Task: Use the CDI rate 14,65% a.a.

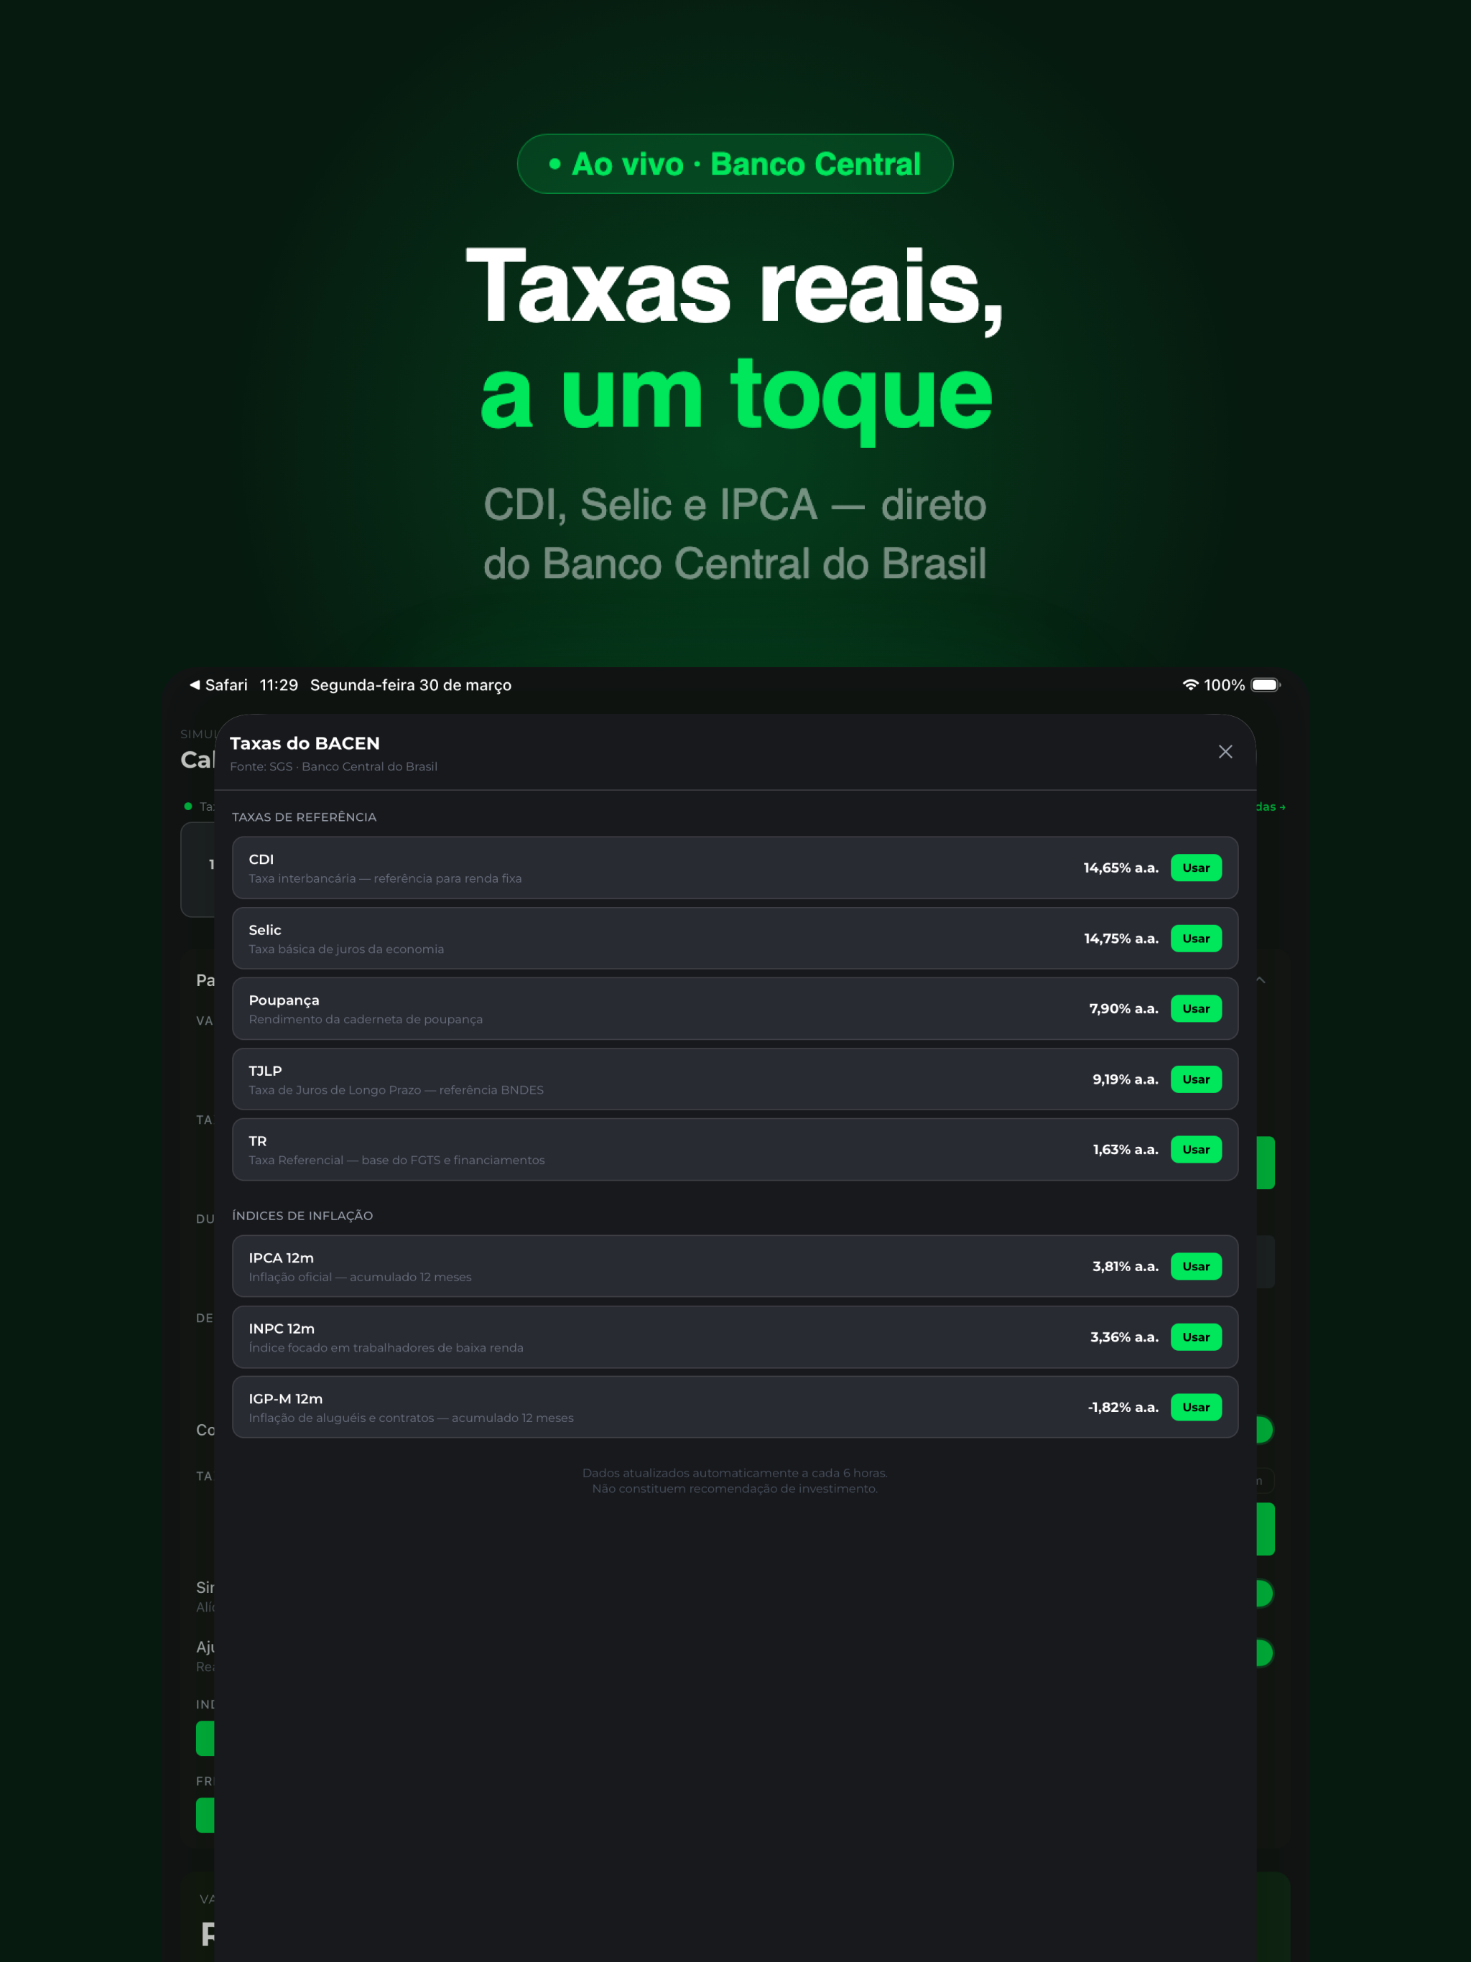Action: [x=1196, y=868]
